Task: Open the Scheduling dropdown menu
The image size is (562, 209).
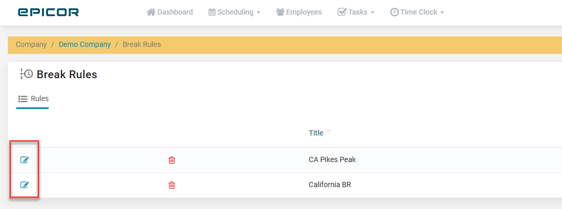Action: (x=234, y=12)
